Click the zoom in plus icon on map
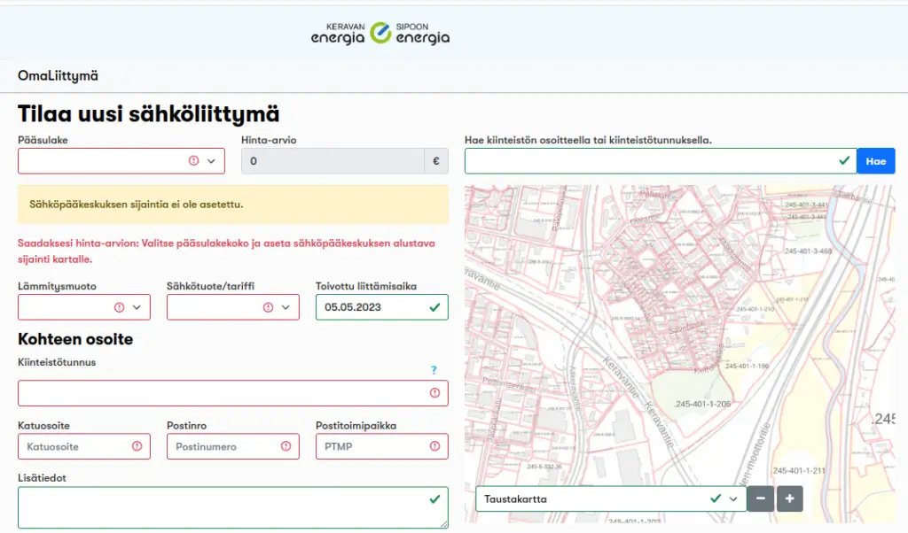This screenshot has width=908, height=533. pyautogui.click(x=789, y=498)
